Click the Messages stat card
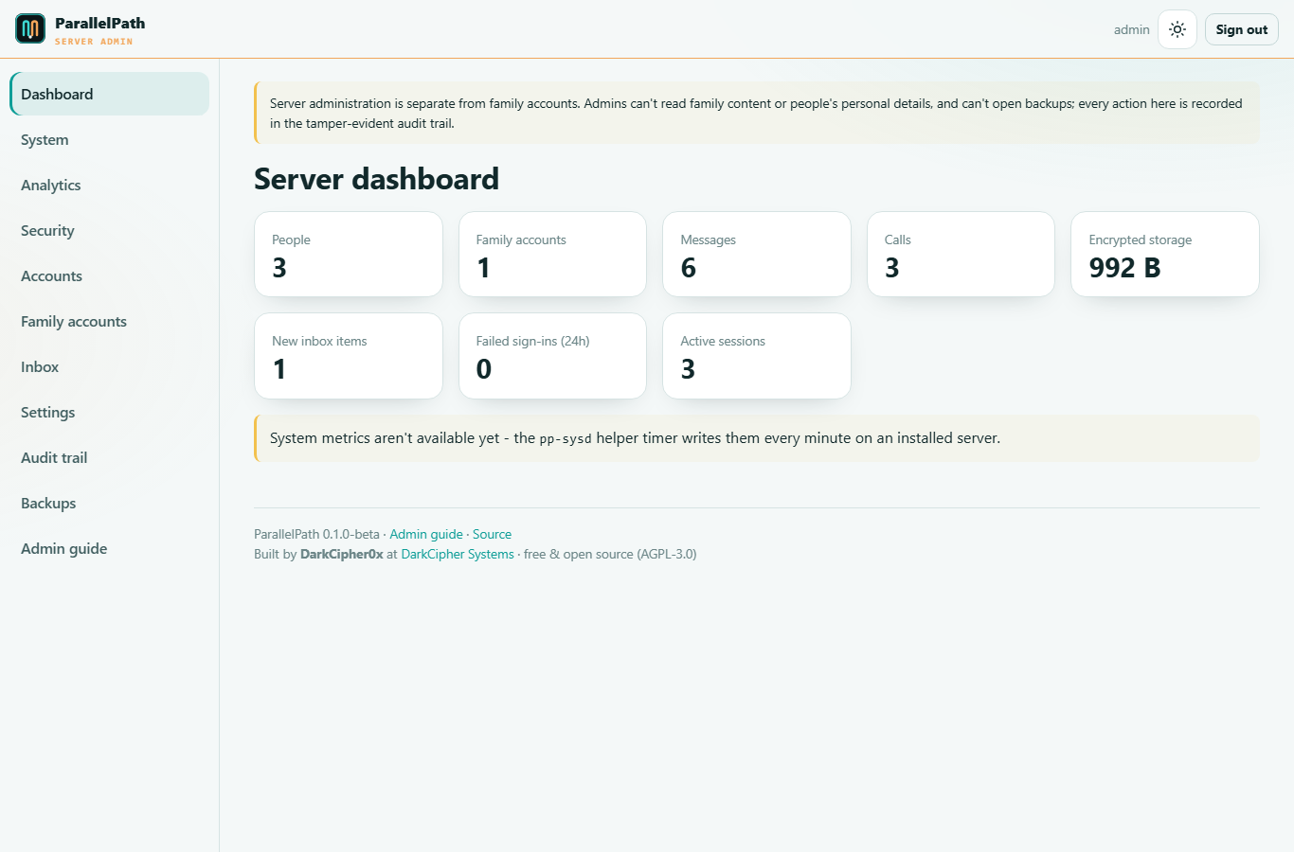1294x852 pixels. pyautogui.click(x=757, y=254)
